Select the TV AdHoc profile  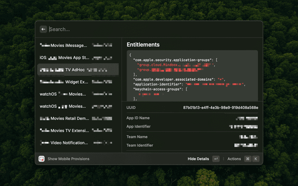point(77,70)
